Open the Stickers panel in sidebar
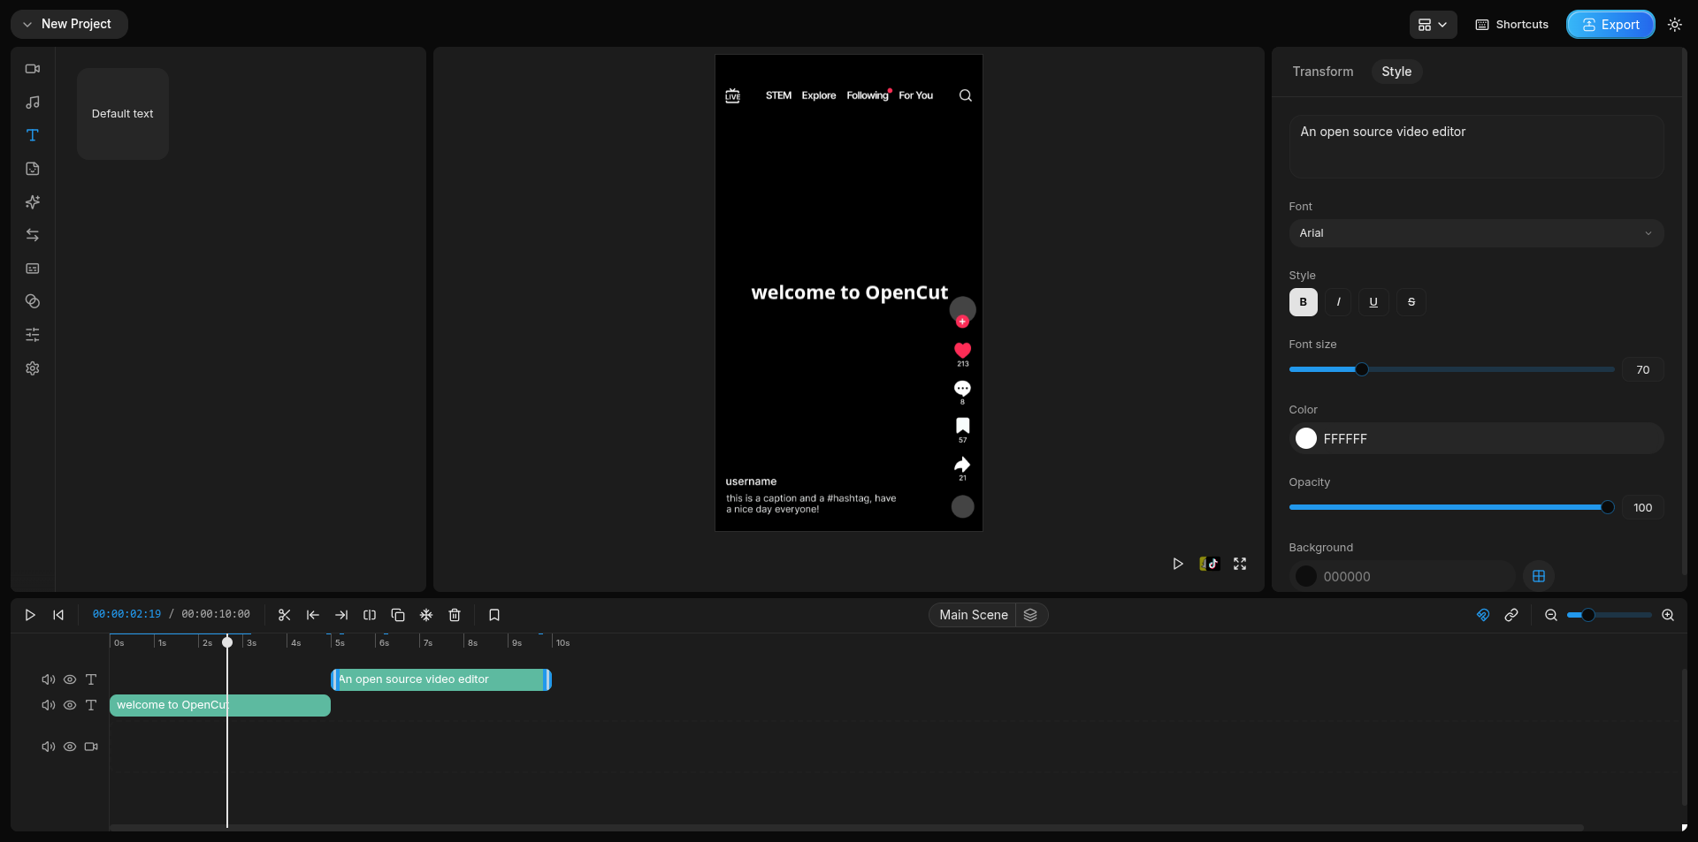Viewport: 1698px width, 842px height. click(33, 169)
